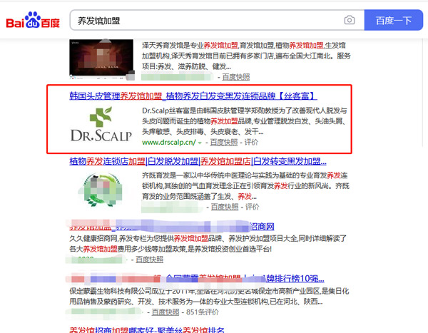This screenshot has height=333, width=428.
Task: Open 百度快照 for the Dr.Scalp result
Action: point(224,142)
